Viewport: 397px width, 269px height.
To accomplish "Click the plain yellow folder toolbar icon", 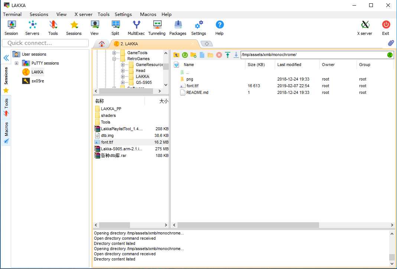I will pos(210,55).
